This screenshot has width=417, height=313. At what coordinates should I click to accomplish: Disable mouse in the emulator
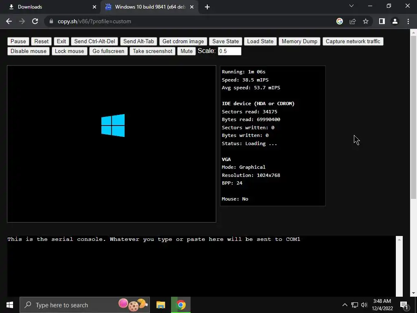29,51
